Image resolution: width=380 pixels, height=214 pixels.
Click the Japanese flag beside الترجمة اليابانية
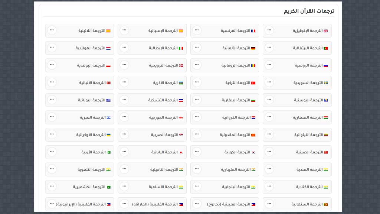pos(181,152)
